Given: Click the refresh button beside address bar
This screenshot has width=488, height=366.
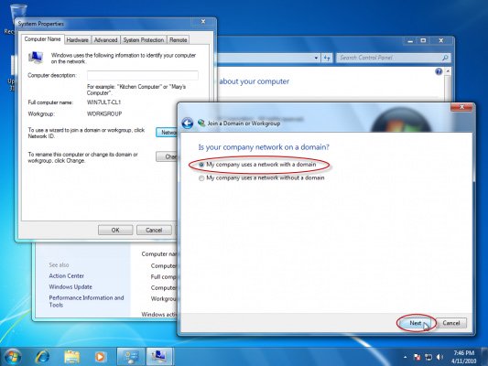Looking at the screenshot, I should pyautogui.click(x=327, y=58).
